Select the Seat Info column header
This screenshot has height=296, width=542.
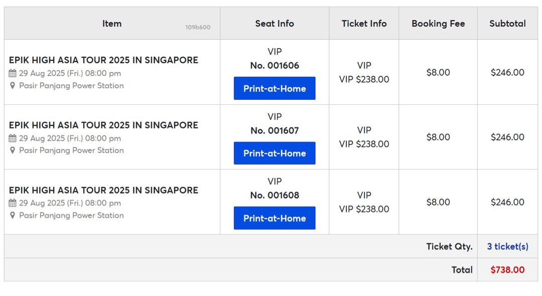(274, 23)
